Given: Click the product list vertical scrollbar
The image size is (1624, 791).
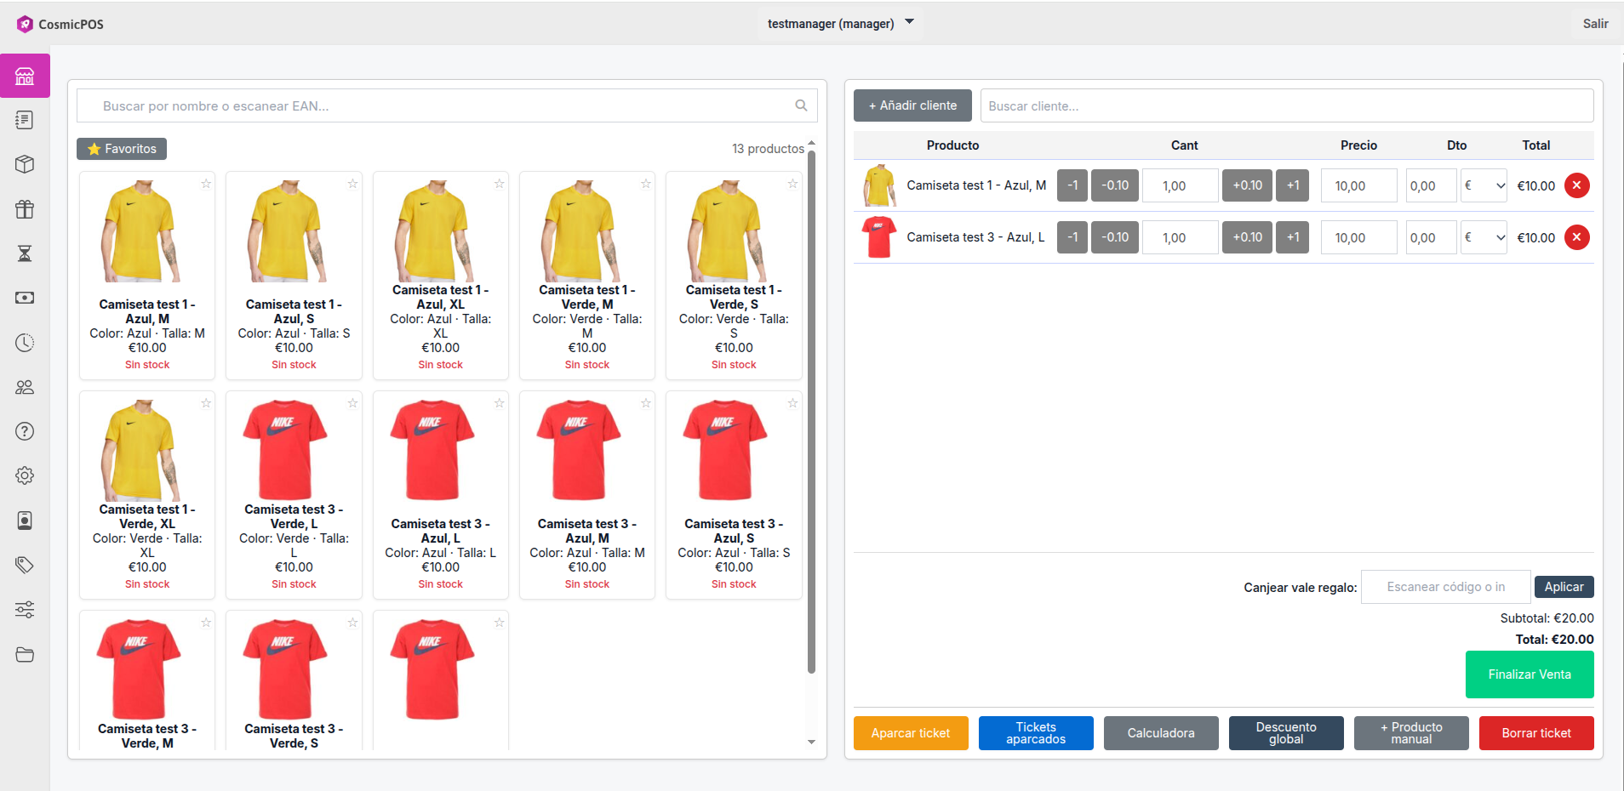Looking at the screenshot, I should point(811,408).
